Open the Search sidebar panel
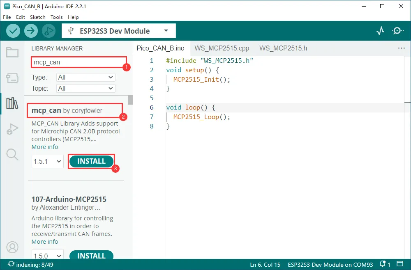This screenshot has width=411, height=270. click(x=12, y=154)
